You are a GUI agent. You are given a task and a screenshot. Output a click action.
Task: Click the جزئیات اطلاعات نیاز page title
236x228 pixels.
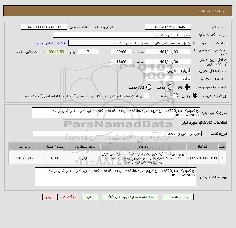click(x=209, y=11)
